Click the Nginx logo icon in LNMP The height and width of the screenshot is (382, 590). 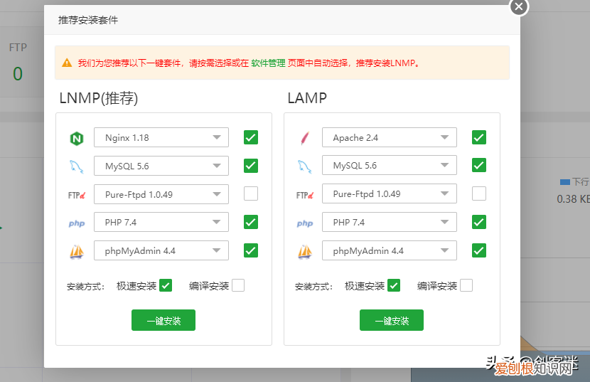coord(77,139)
